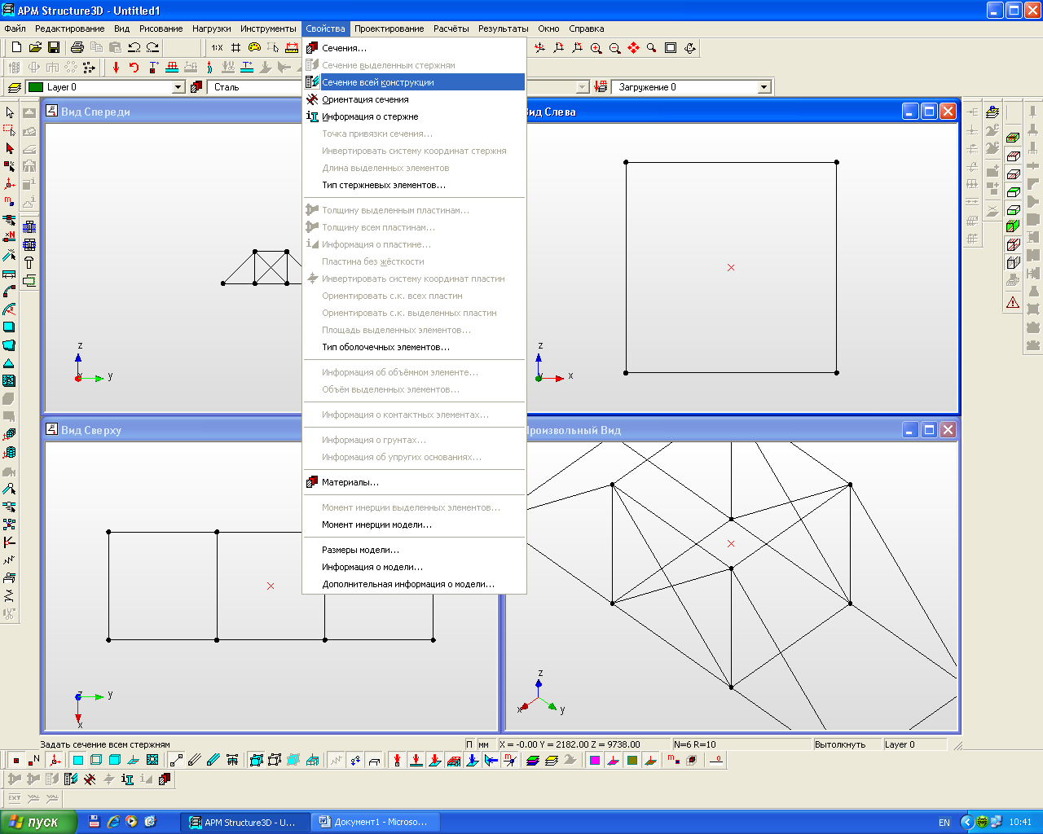Image resolution: width=1043 pixels, height=834 pixels.
Task: Select the solid black arrow tool in left toolbar
Action: point(10,148)
